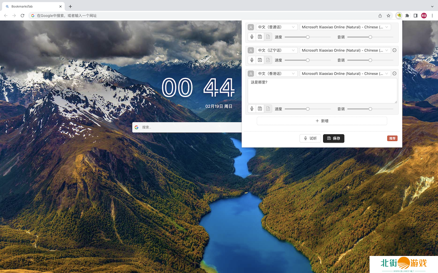Open the Chrome extensions puzzle icon

click(x=407, y=16)
